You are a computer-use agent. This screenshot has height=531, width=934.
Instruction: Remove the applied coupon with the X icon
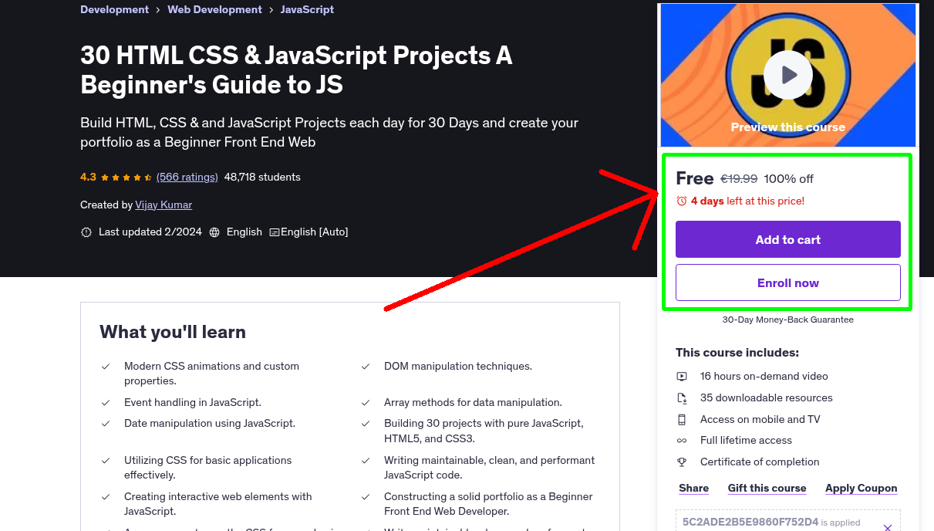888,527
